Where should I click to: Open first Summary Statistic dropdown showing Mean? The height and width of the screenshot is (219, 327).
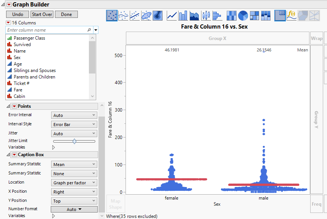(74, 164)
